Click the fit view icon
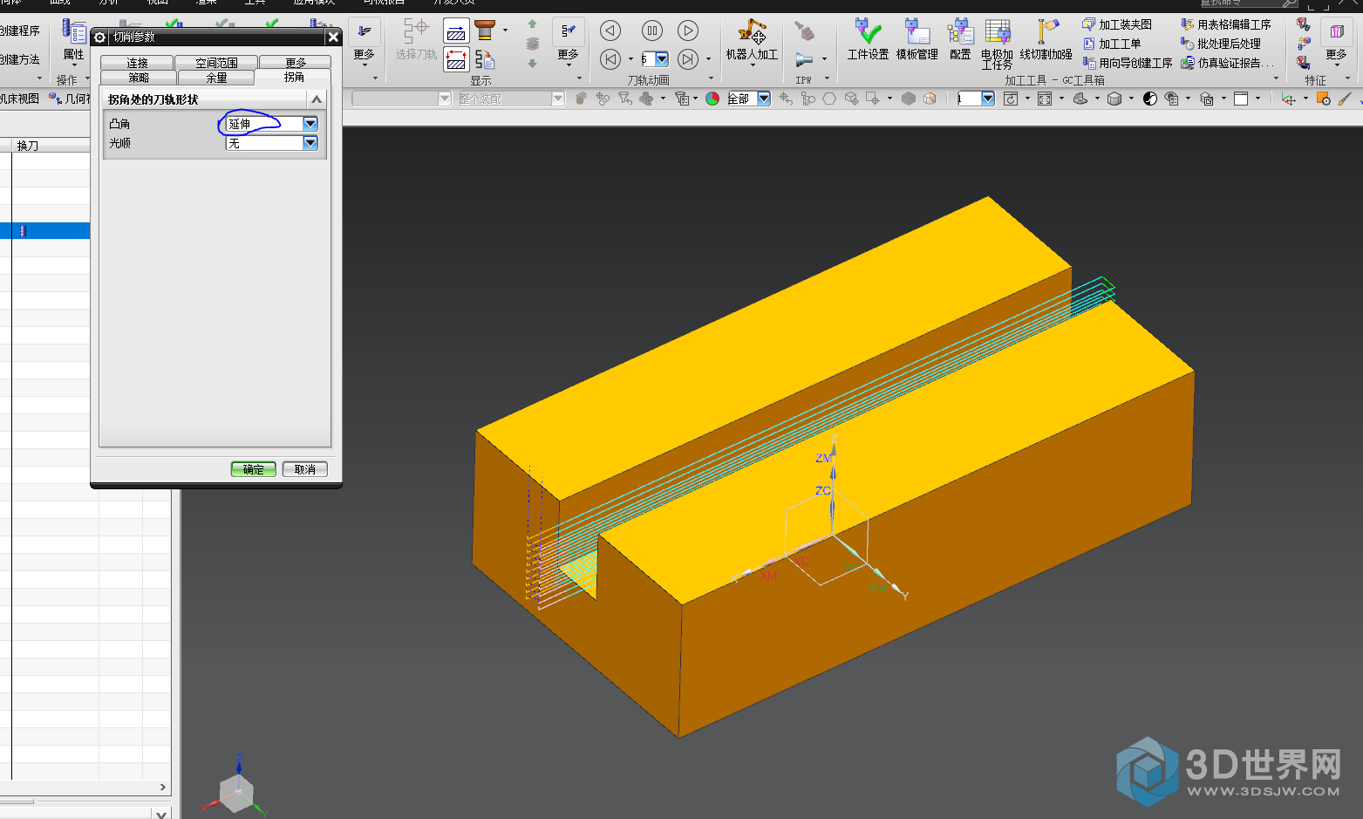 [x=1045, y=99]
